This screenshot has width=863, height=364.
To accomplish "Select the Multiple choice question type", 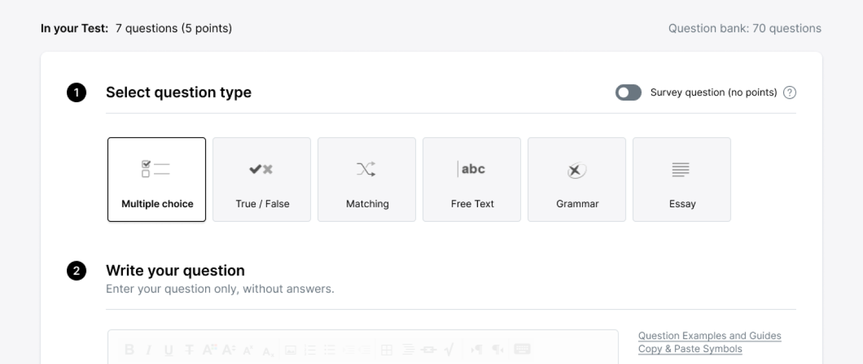I will pos(157,180).
